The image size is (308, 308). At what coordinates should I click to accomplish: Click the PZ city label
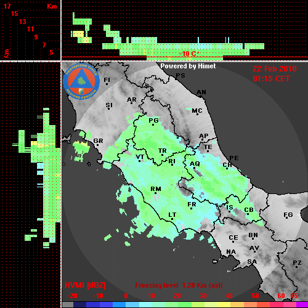click(x=297, y=263)
